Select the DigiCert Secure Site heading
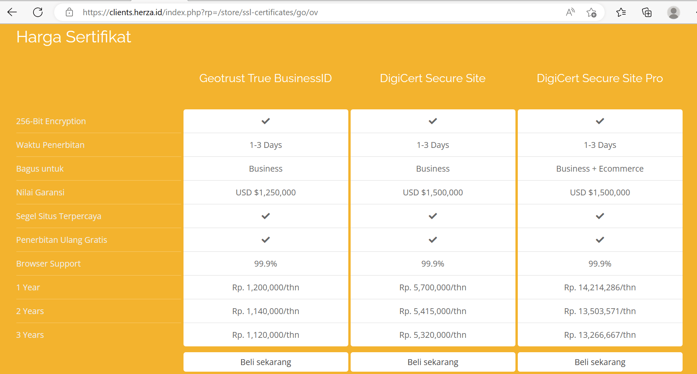Image resolution: width=697 pixels, height=374 pixels. [433, 78]
